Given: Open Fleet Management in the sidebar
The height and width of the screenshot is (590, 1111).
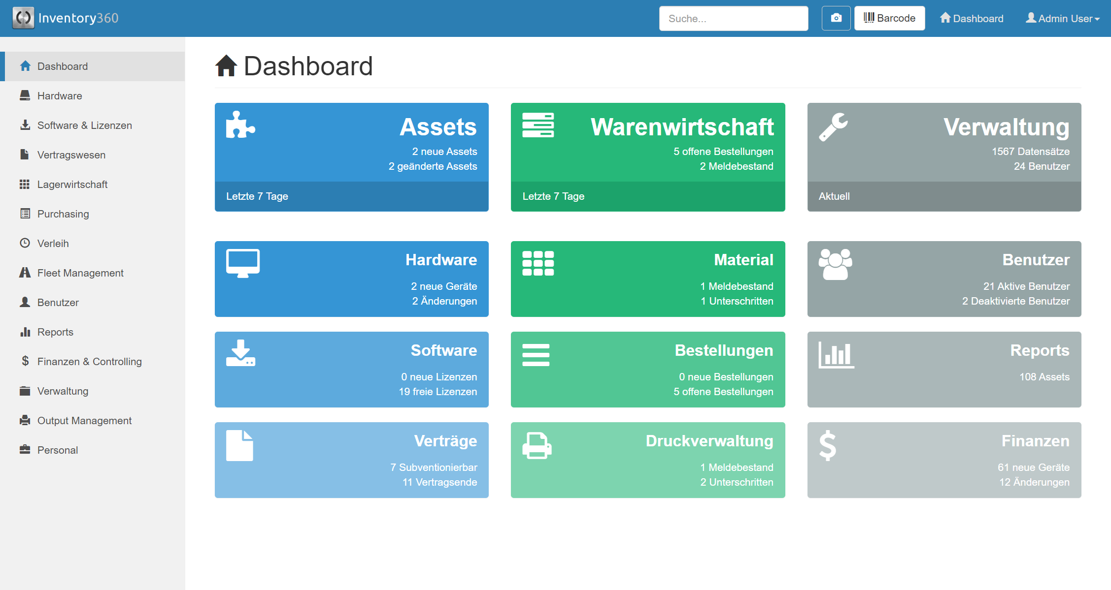Looking at the screenshot, I should click(x=80, y=273).
